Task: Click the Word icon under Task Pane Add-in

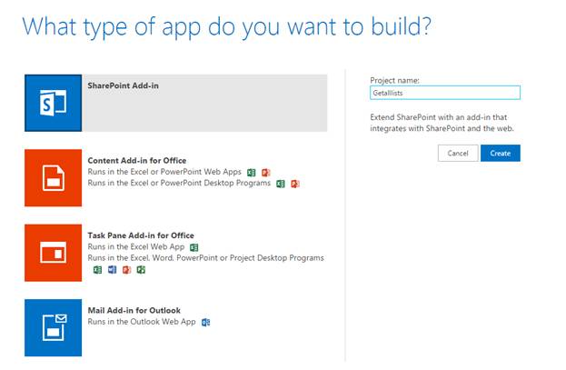Action: [x=112, y=269]
